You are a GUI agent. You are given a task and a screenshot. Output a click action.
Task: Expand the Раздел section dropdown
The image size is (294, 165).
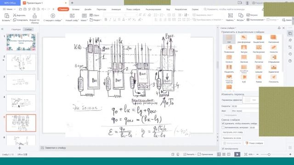(96, 20)
